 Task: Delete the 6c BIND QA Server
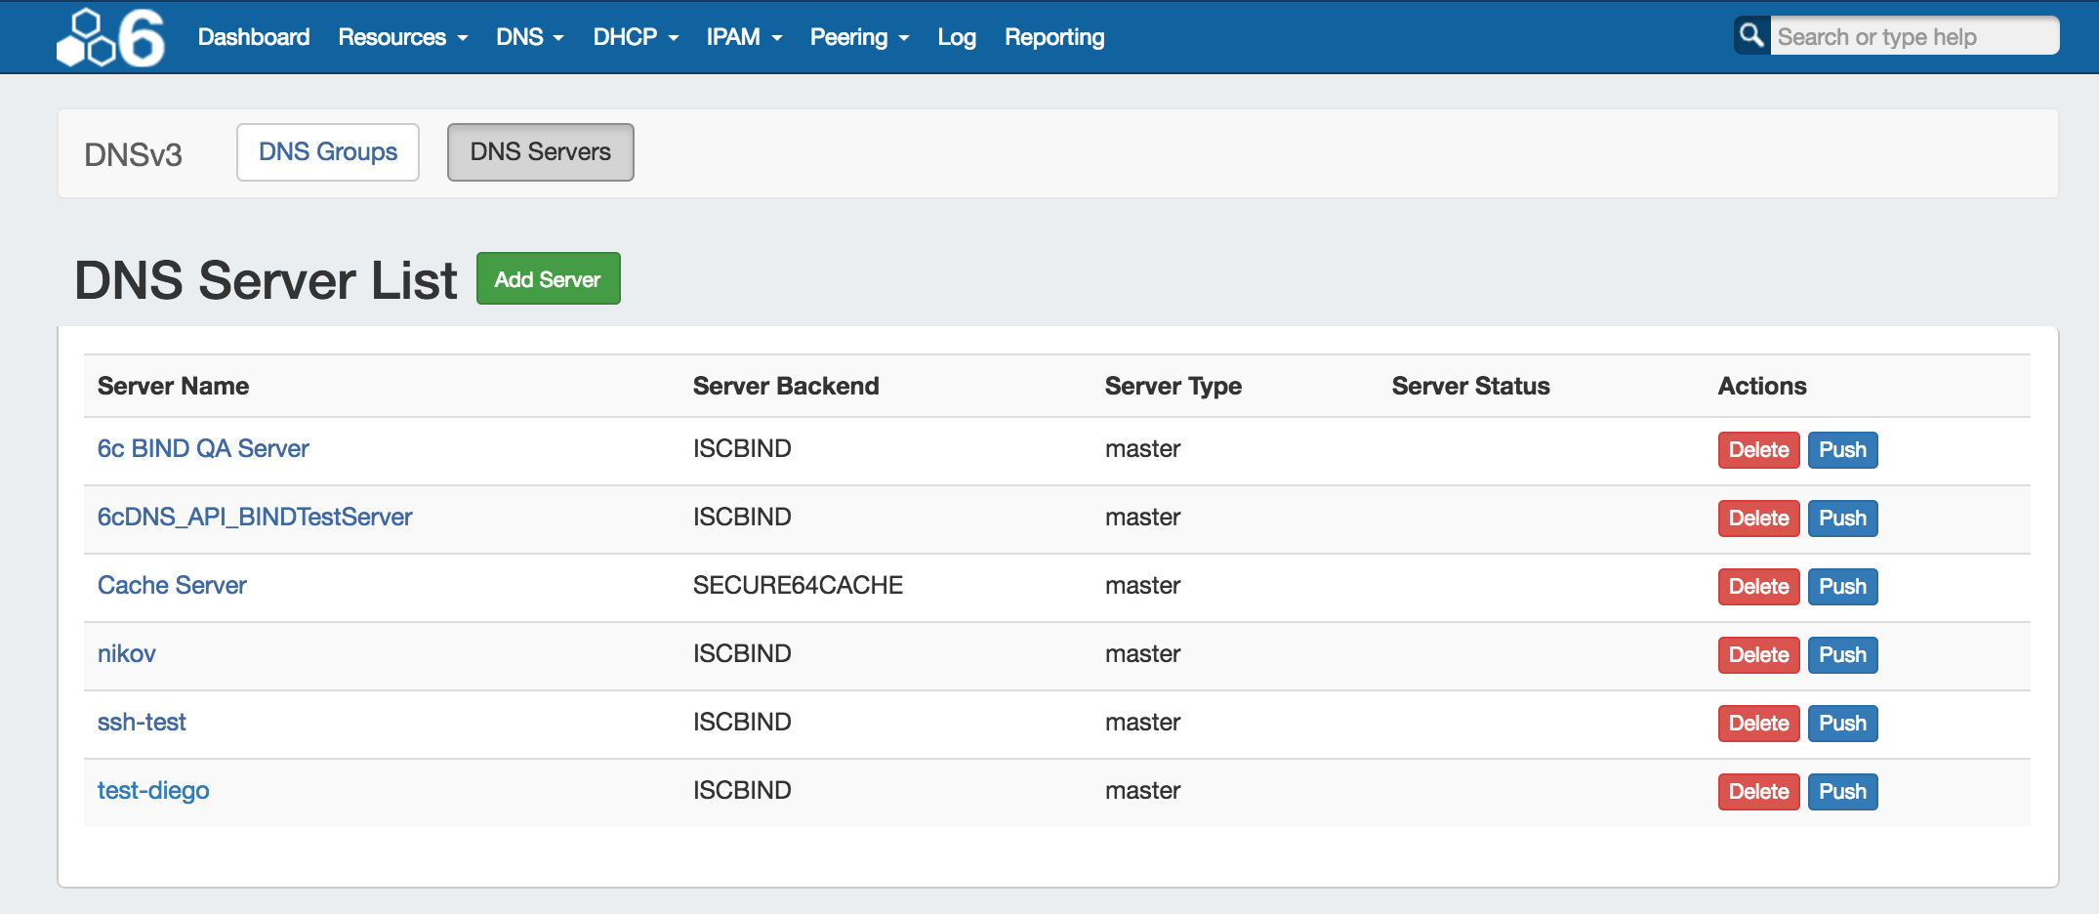click(1758, 450)
